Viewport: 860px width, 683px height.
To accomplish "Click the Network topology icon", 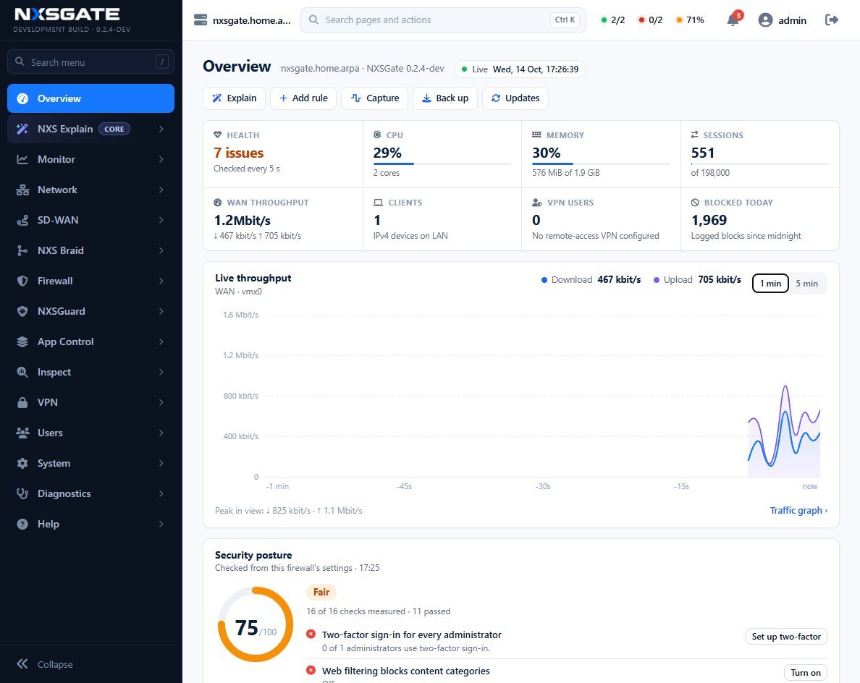I will [x=22, y=190].
